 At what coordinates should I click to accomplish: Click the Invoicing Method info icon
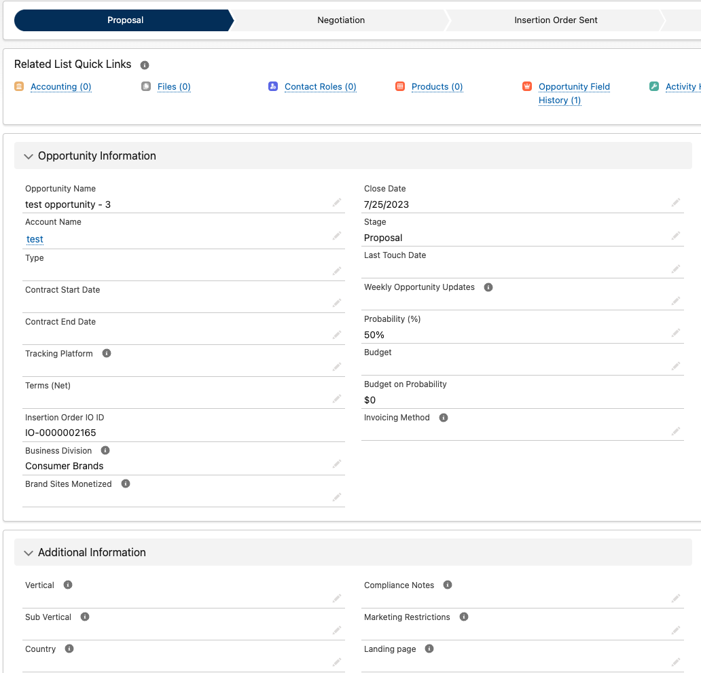(x=444, y=417)
